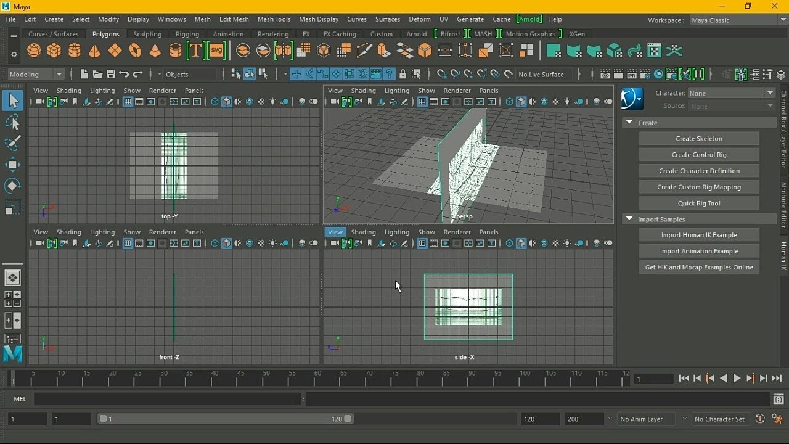Toggle Auto Keyframe near No Character Set
789x444 pixels.
tap(760, 419)
